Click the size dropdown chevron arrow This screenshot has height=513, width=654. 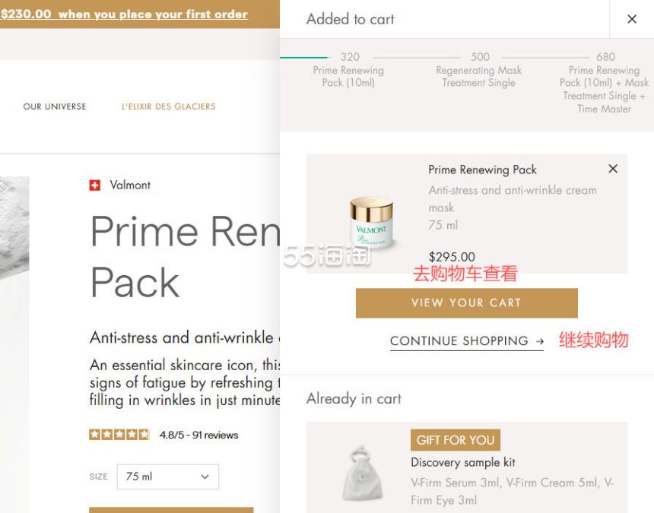click(205, 477)
